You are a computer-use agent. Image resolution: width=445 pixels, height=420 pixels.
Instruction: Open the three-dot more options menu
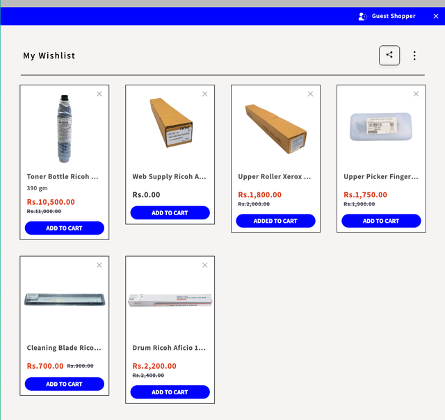[414, 56]
